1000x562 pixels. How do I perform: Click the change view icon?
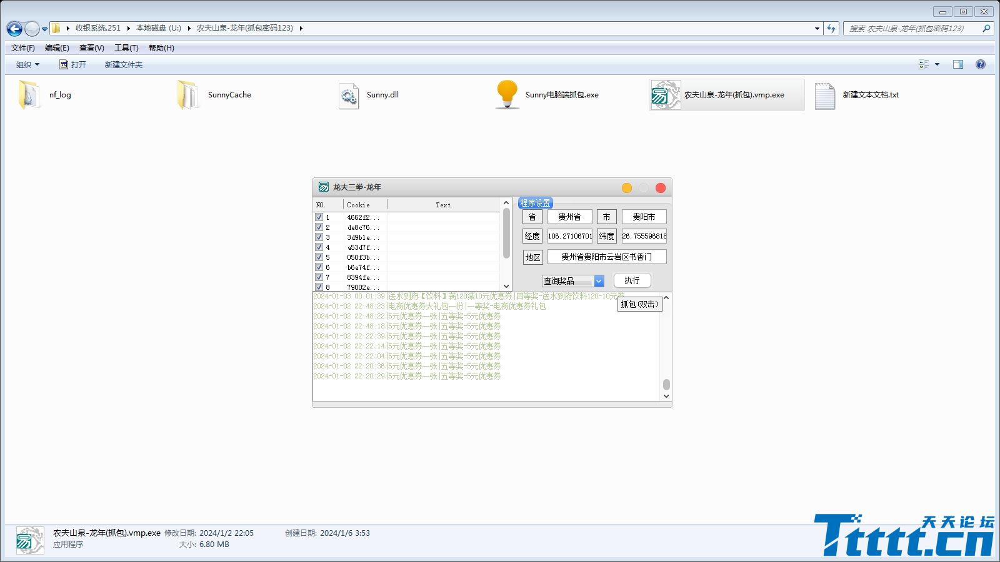pyautogui.click(x=924, y=64)
